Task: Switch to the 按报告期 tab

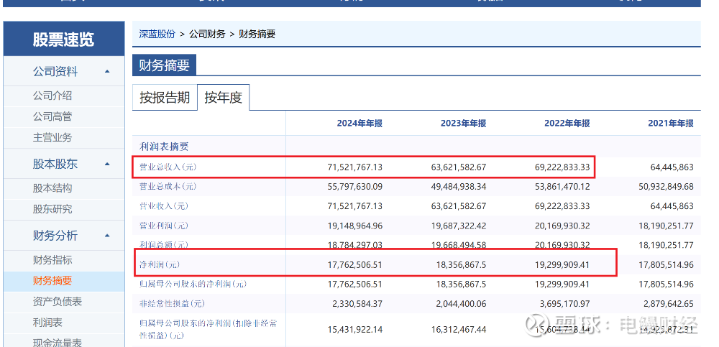Action: coord(165,98)
